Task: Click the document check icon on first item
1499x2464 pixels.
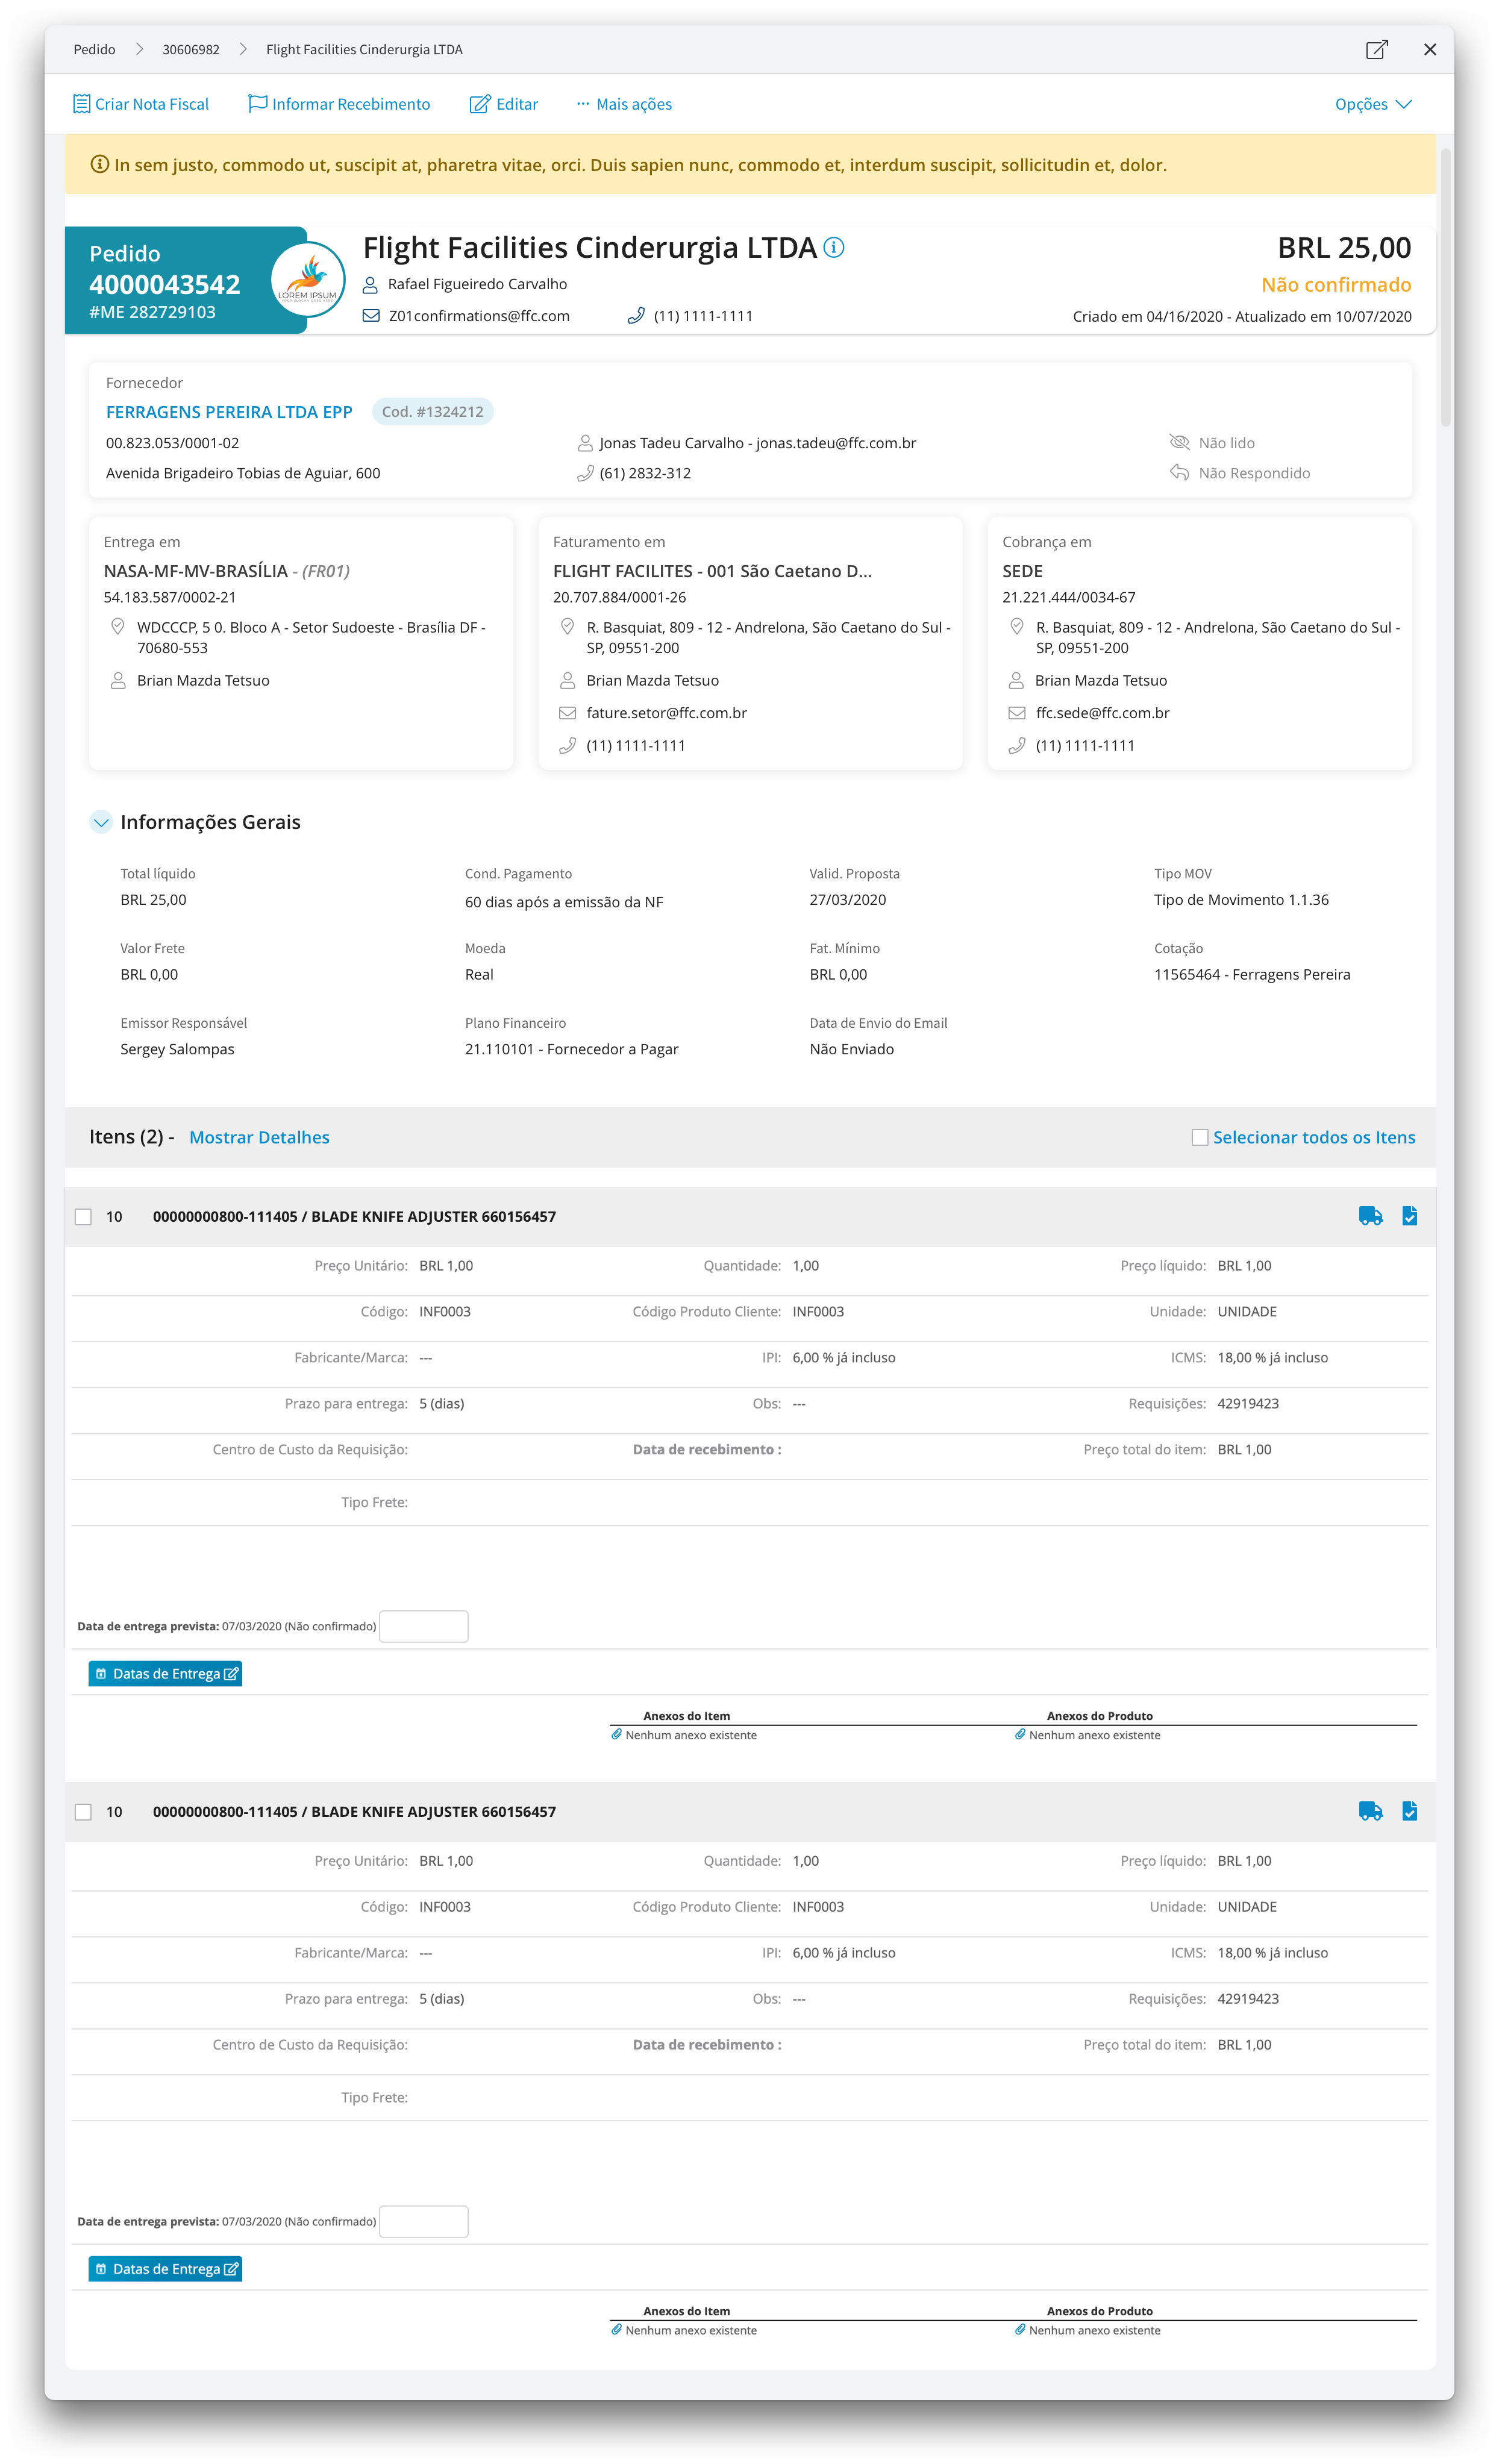Action: coord(1409,1216)
